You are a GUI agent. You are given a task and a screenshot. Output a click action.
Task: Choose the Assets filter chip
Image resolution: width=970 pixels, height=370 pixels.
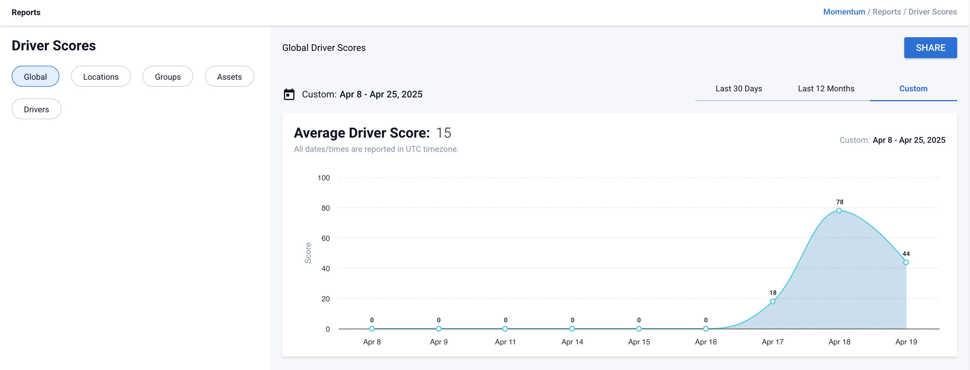229,77
